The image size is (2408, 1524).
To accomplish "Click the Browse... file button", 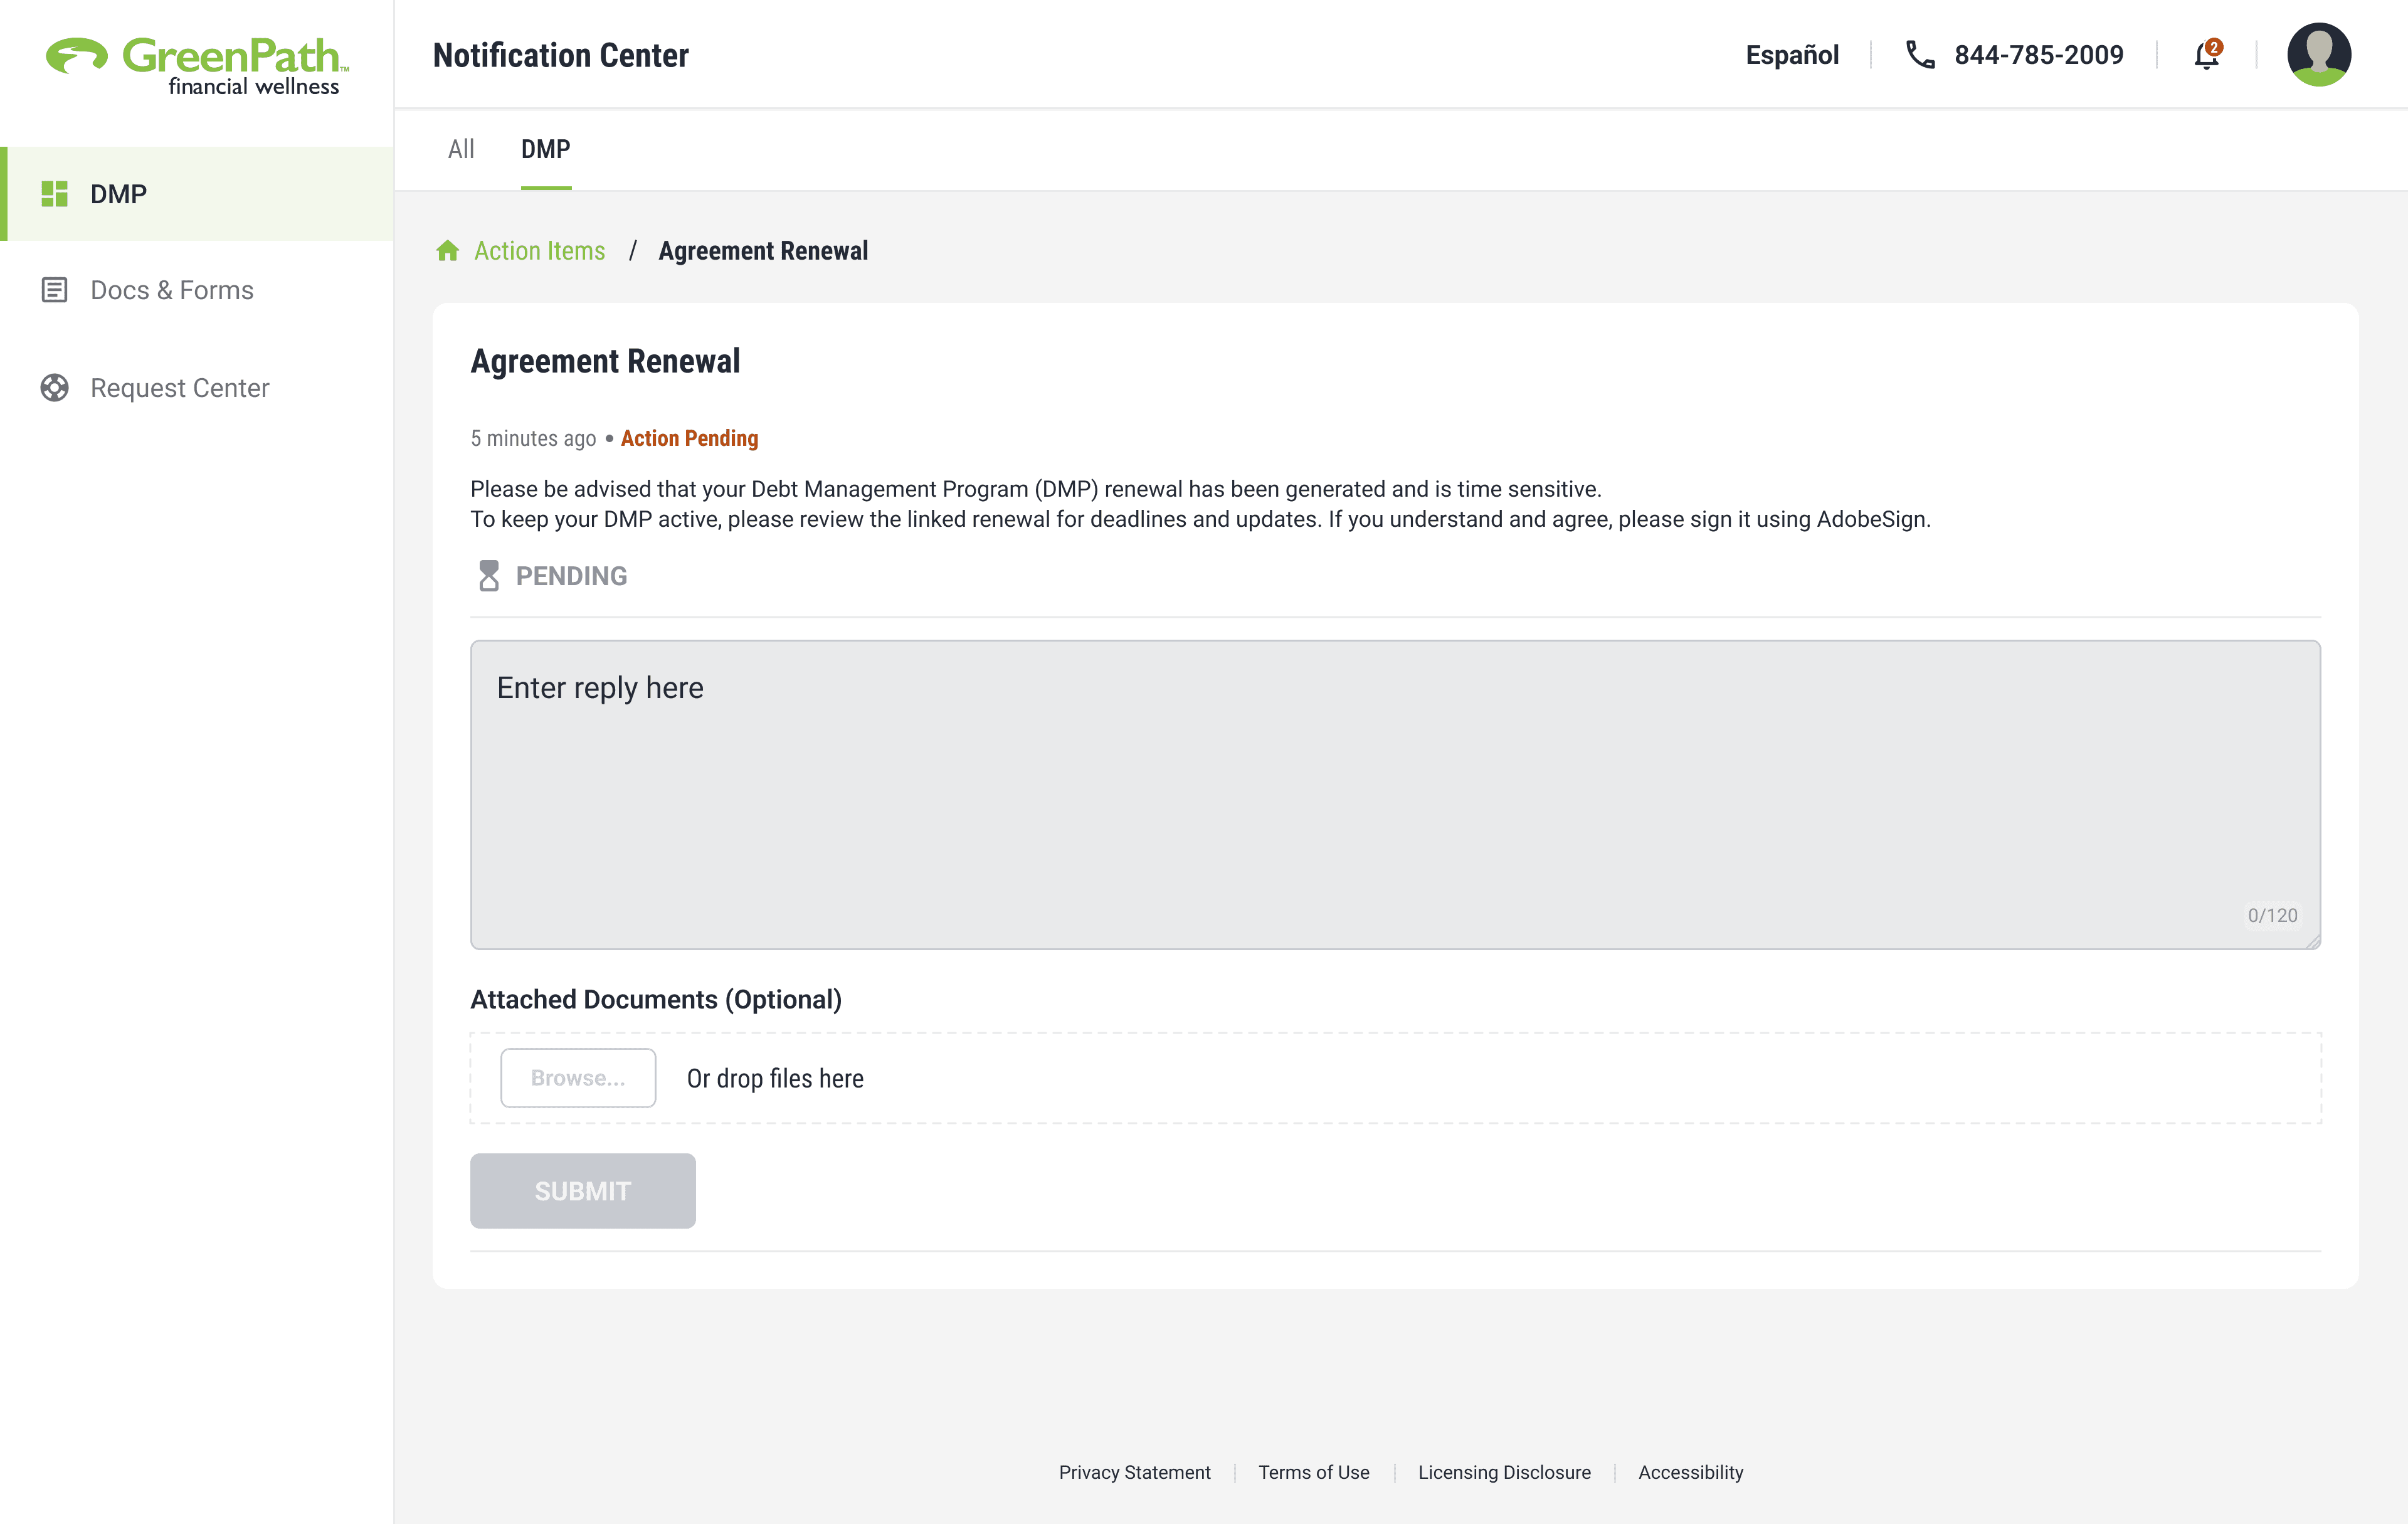I will [578, 1078].
